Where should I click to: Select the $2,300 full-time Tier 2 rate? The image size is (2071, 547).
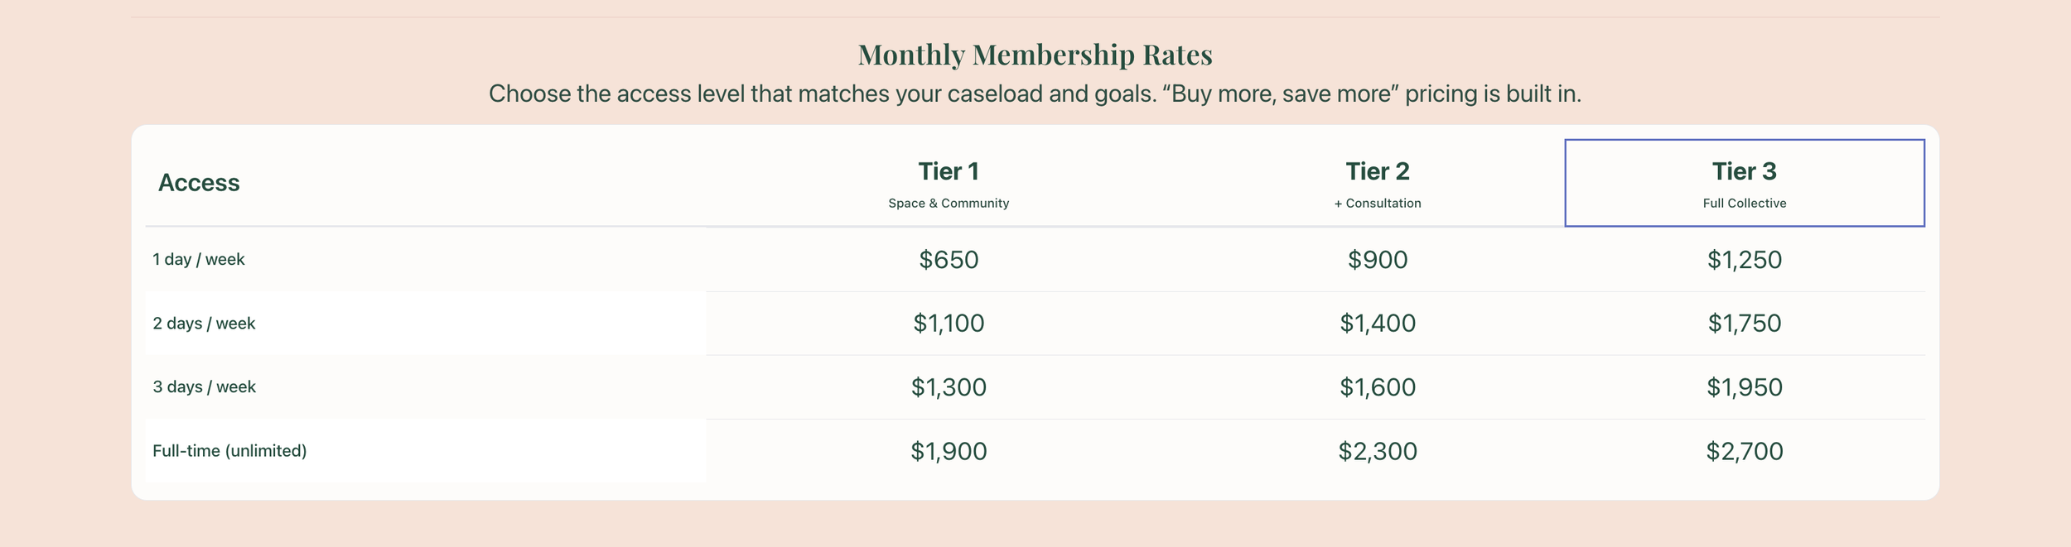click(1377, 450)
